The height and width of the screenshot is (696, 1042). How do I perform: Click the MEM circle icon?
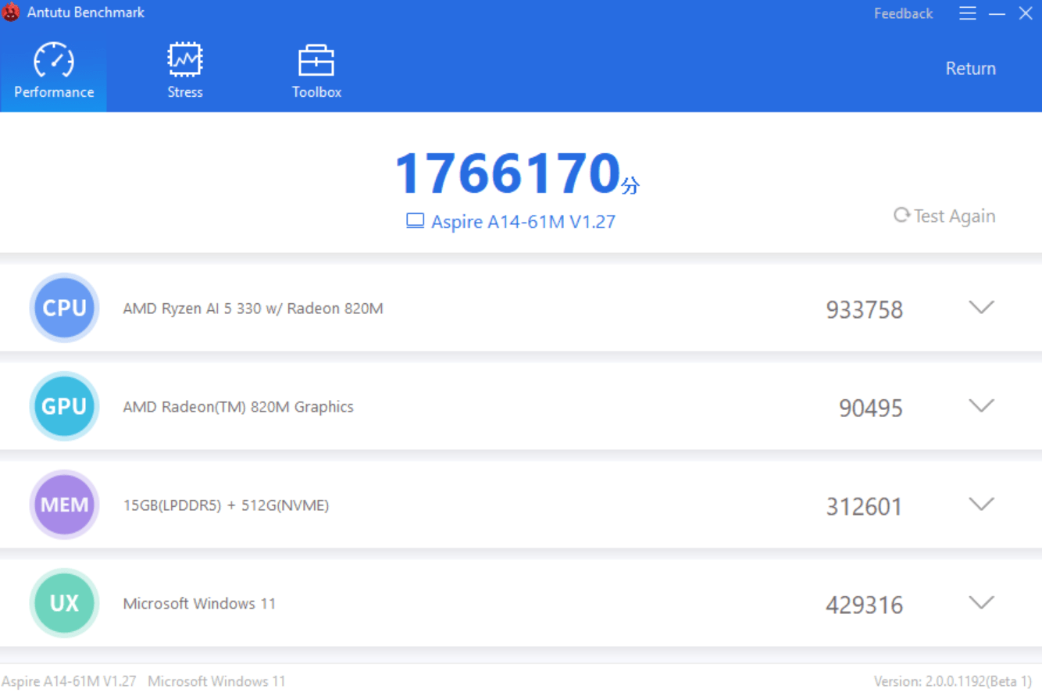coord(64,505)
